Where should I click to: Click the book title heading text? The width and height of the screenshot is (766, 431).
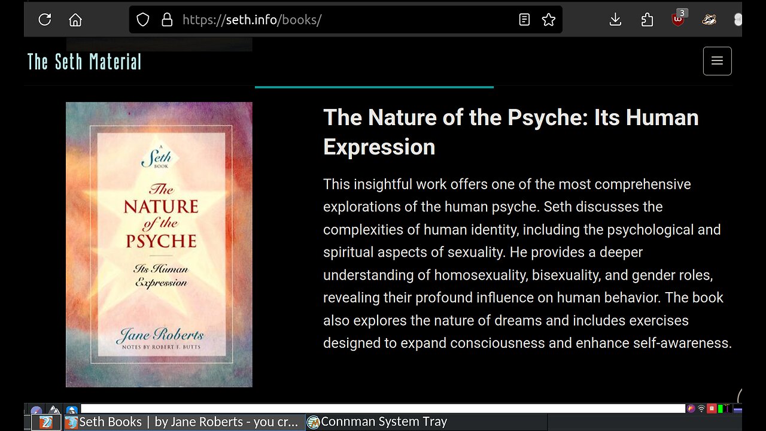click(511, 132)
